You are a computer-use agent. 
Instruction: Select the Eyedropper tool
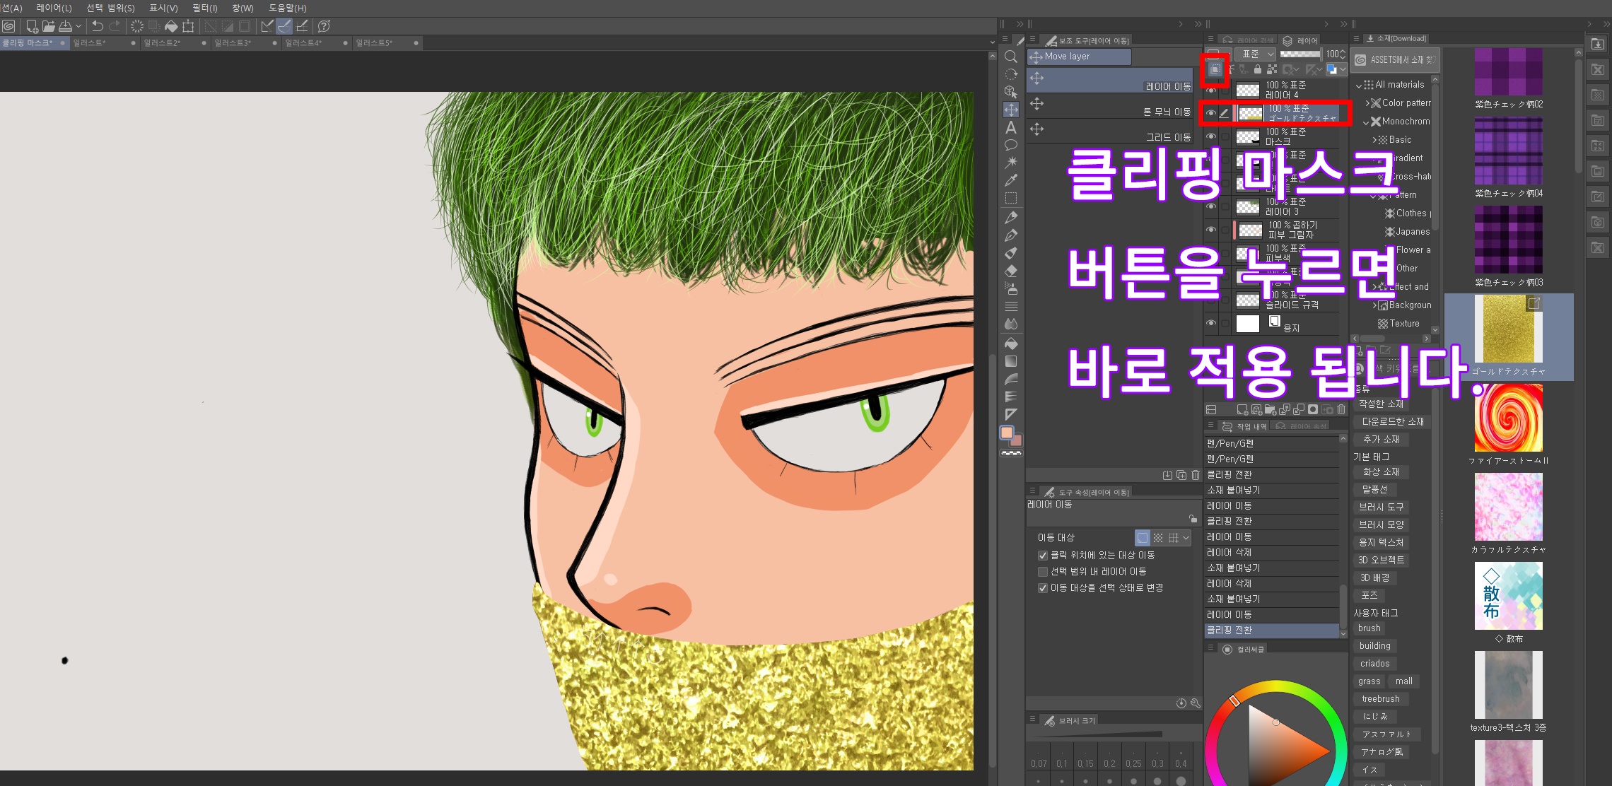[x=1011, y=180]
